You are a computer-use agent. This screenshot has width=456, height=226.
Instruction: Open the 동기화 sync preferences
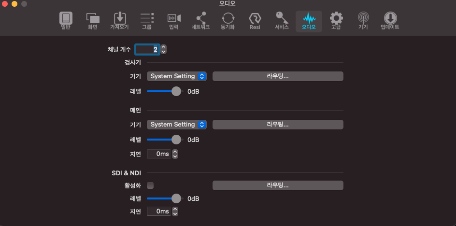228,21
